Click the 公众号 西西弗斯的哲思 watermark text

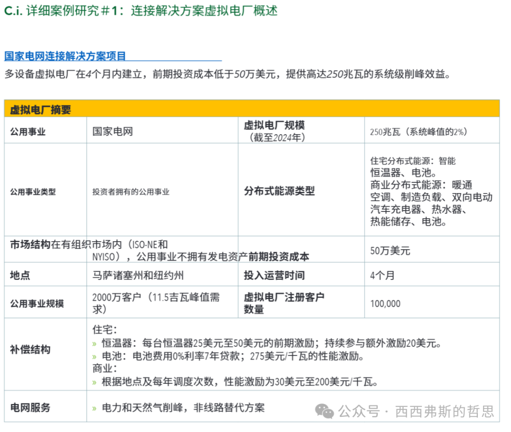pos(417,411)
